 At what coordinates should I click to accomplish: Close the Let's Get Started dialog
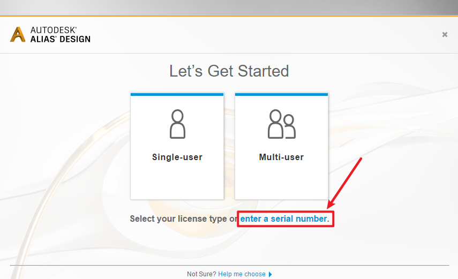(445, 34)
